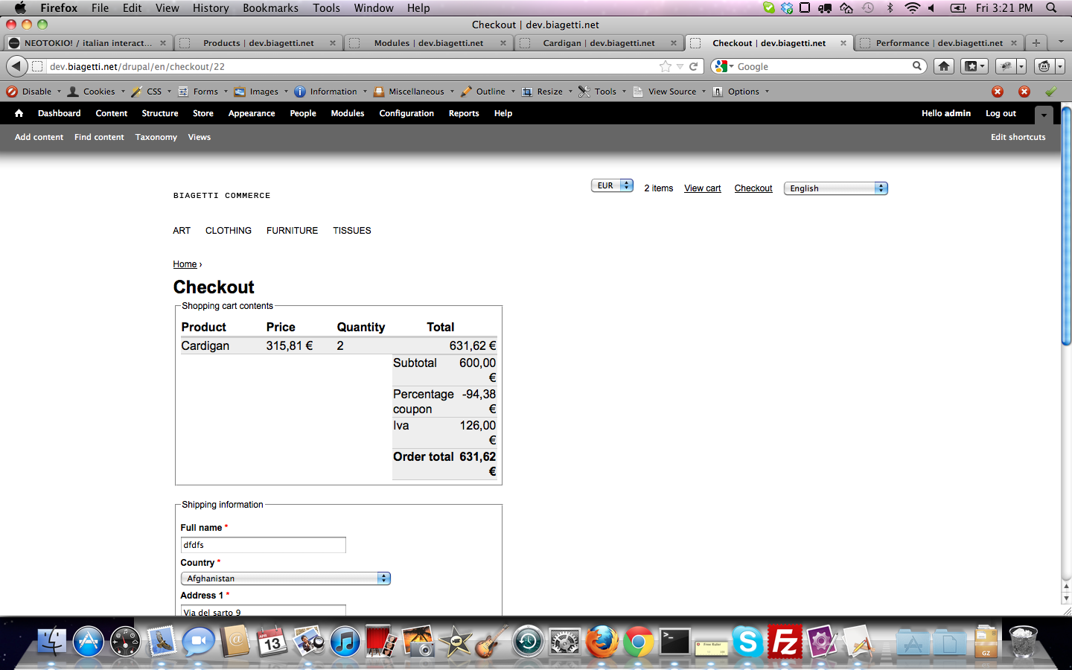Click the Home breadcrumb link
Screen dimensions: 1072x670
click(185, 264)
